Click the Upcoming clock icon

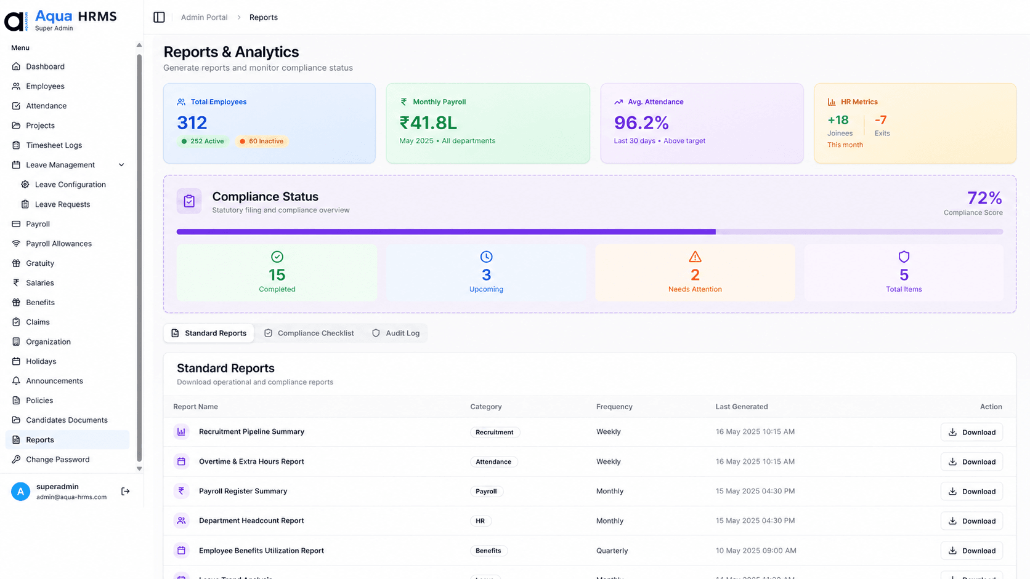pos(486,257)
